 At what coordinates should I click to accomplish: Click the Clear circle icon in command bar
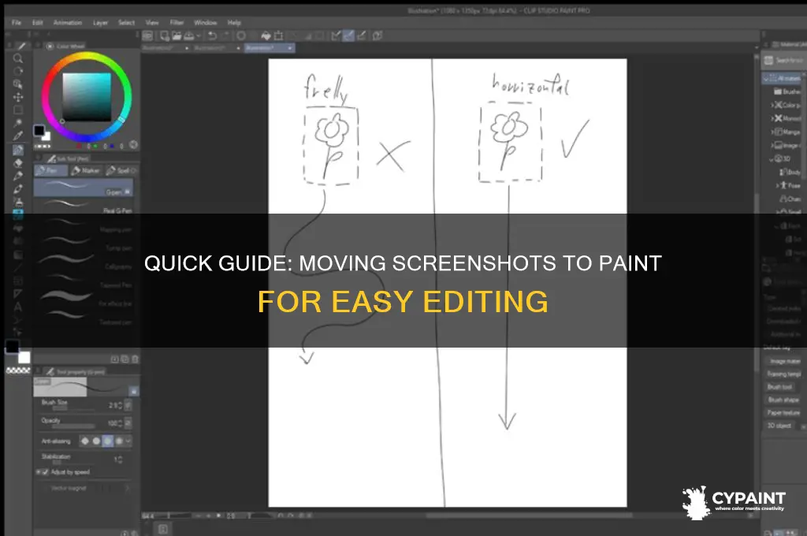pyautogui.click(x=241, y=35)
